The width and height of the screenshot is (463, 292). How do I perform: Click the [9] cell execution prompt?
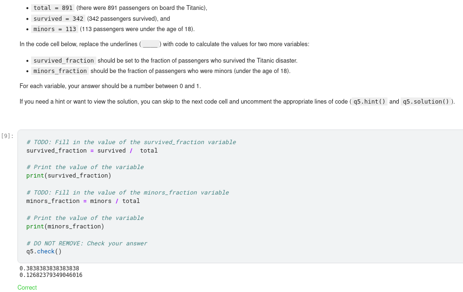[x=8, y=136]
